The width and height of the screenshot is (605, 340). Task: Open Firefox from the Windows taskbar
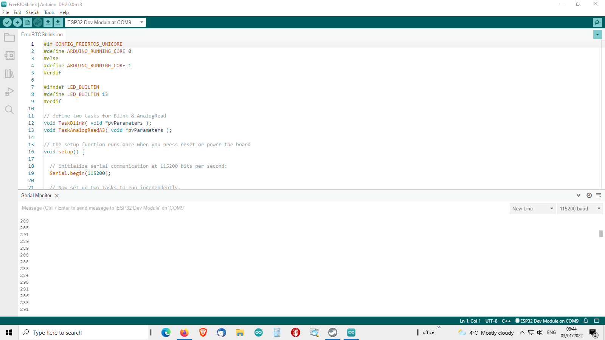point(184,332)
